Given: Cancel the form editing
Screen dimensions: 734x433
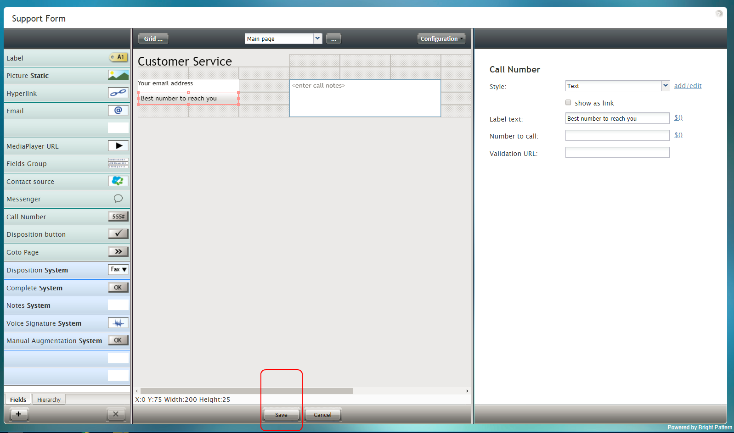Looking at the screenshot, I should 322,415.
